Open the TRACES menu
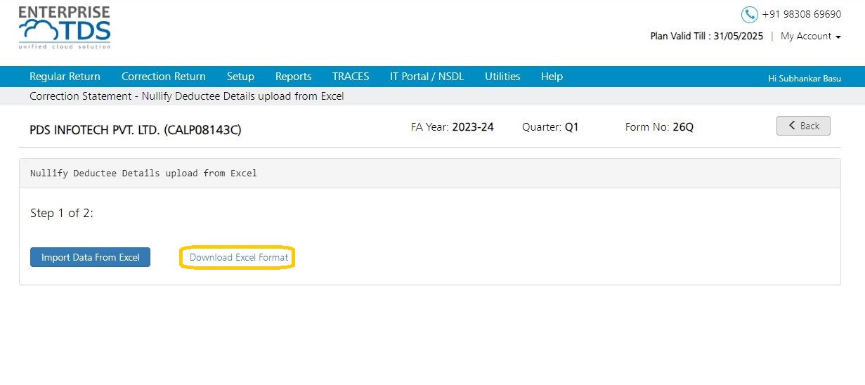865x385 pixels. point(351,77)
